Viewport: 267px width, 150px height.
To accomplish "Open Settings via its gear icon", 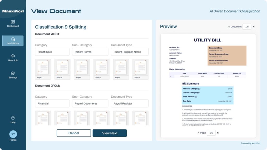I will coord(13,73).
